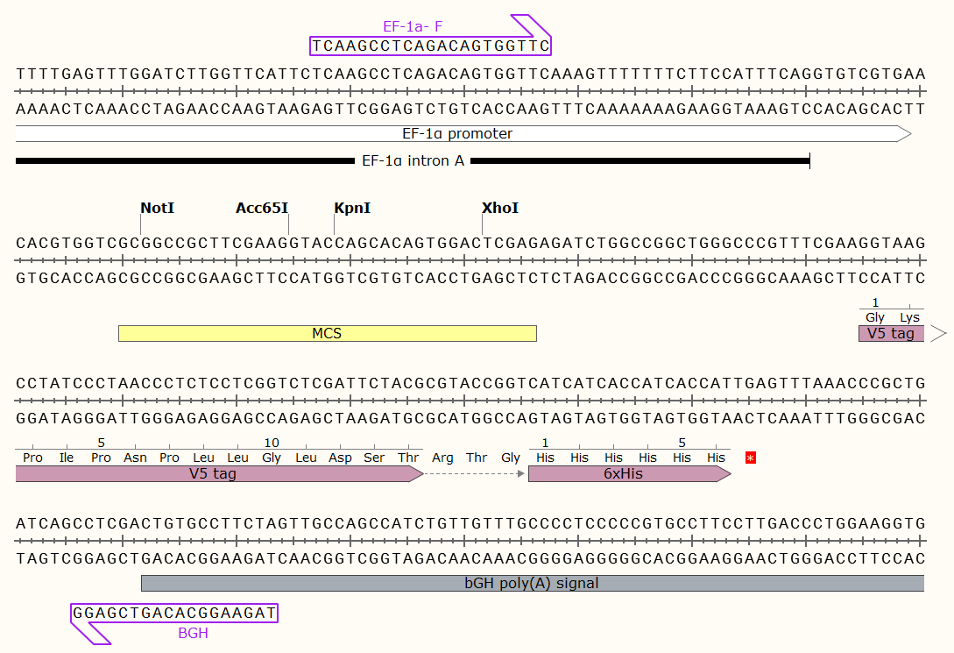Click the Arg amino acid label
The height and width of the screenshot is (653, 954).
pyautogui.click(x=442, y=458)
